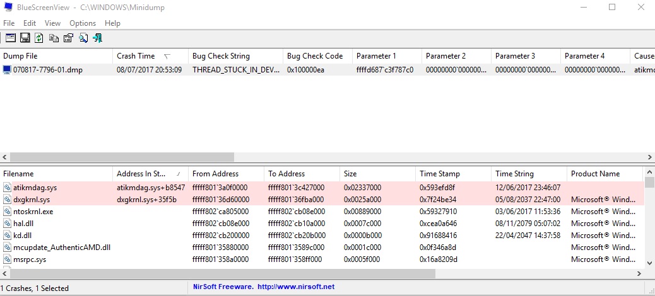Sort by Bug Check String column

coord(235,56)
